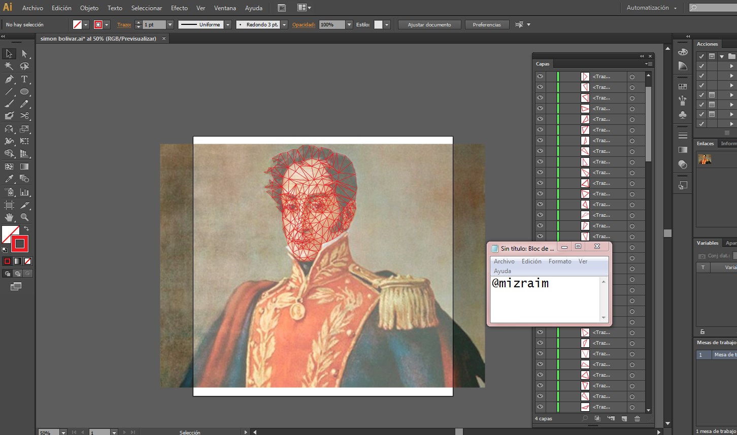The image size is (737, 435).
Task: Pick the Gradient tool in the toolbox
Action: pyautogui.click(x=24, y=166)
